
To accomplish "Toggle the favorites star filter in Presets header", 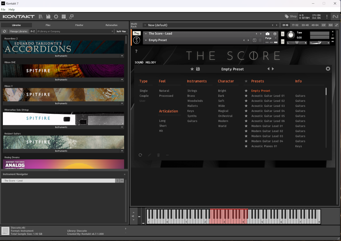I will [246, 81].
